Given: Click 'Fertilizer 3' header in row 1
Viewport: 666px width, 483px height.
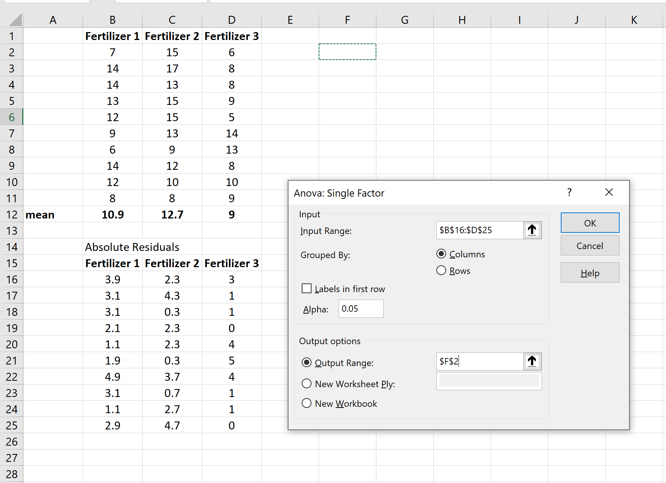Looking at the screenshot, I should 232,36.
